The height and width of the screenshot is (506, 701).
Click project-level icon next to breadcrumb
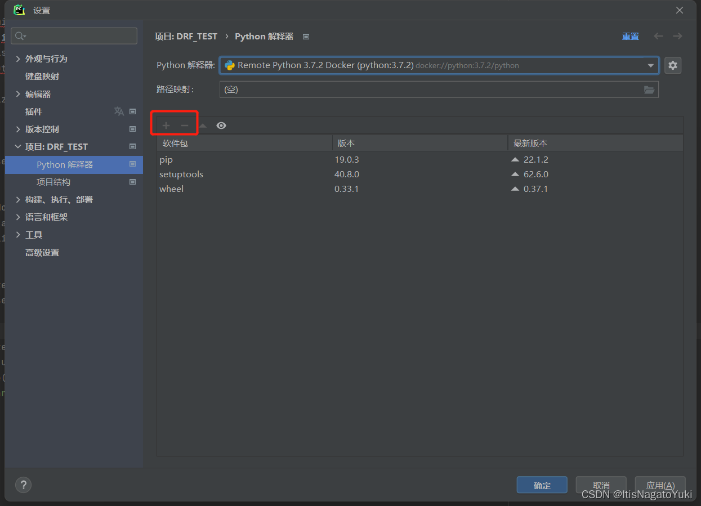(x=306, y=37)
